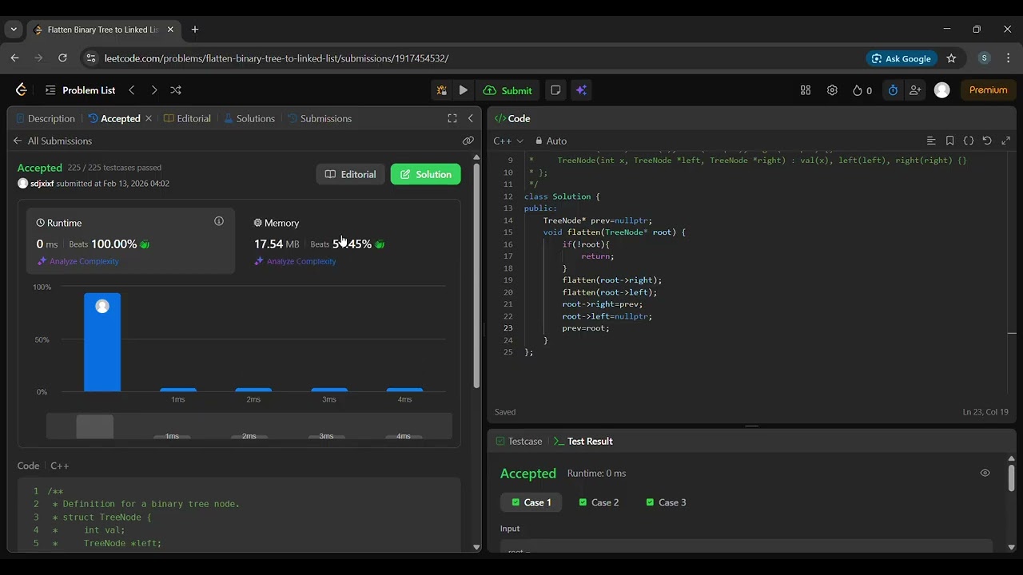Pick a random problem with the shuffle icon
Screen dimensions: 1023x575
click(x=176, y=90)
